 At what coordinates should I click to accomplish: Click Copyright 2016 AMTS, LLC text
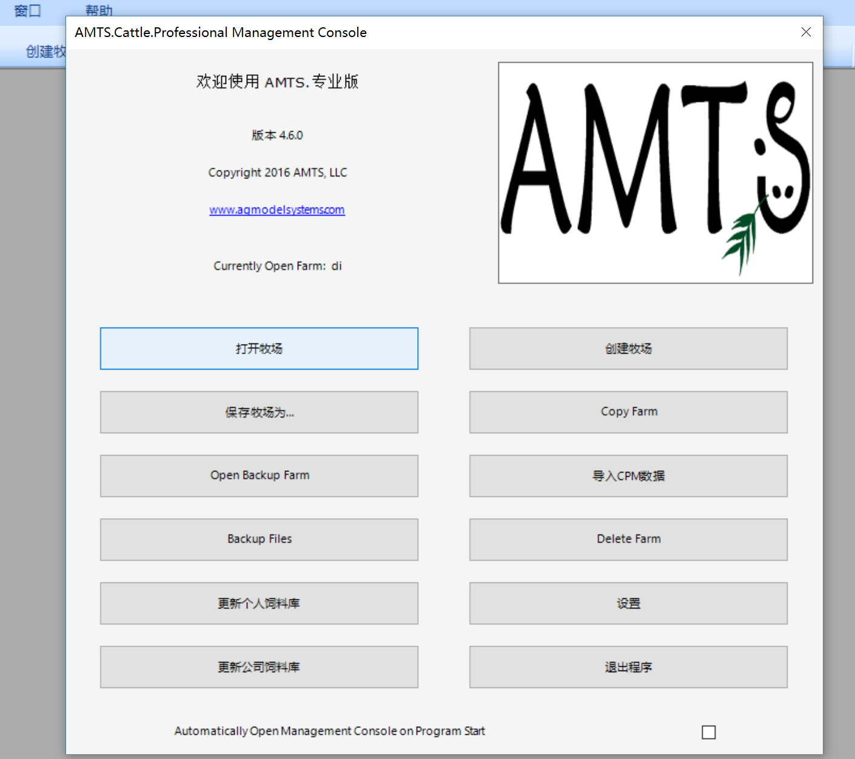point(277,172)
